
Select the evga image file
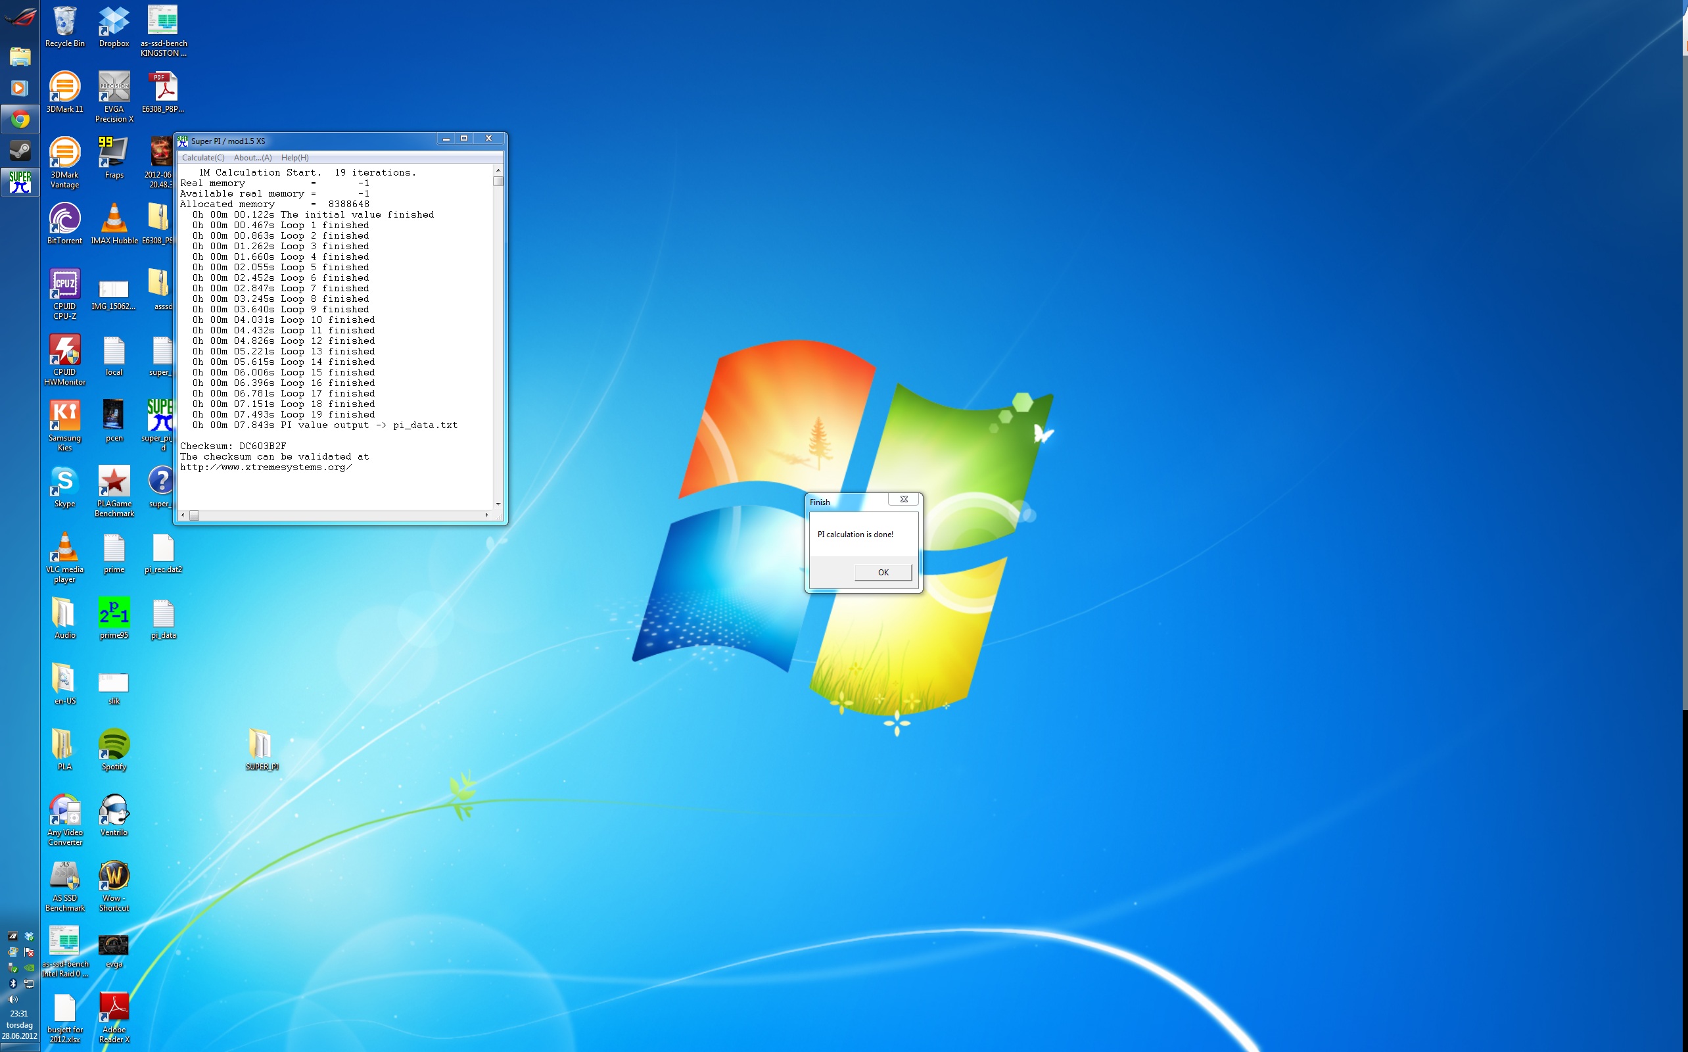click(114, 951)
